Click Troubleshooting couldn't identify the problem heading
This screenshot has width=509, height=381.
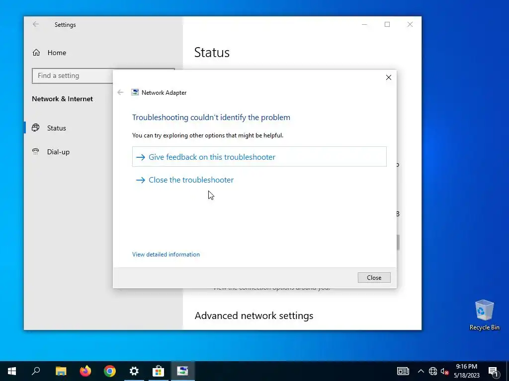(x=211, y=117)
